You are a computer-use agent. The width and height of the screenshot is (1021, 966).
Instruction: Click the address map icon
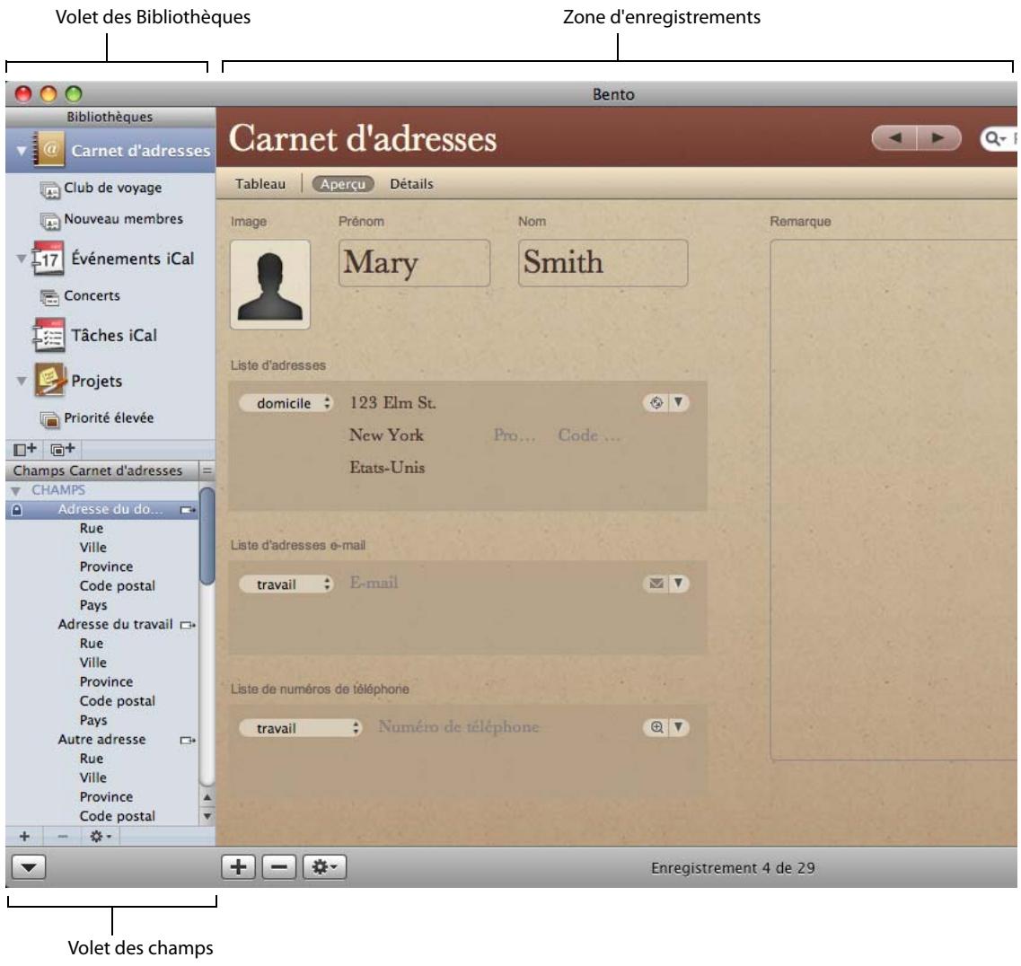656,403
